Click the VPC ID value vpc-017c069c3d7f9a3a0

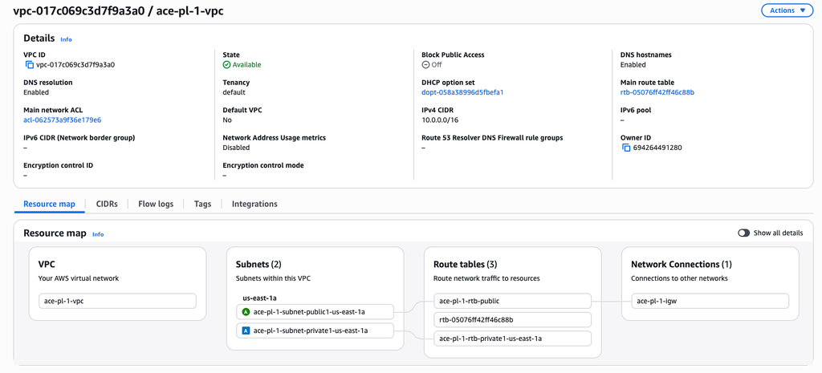(75, 65)
